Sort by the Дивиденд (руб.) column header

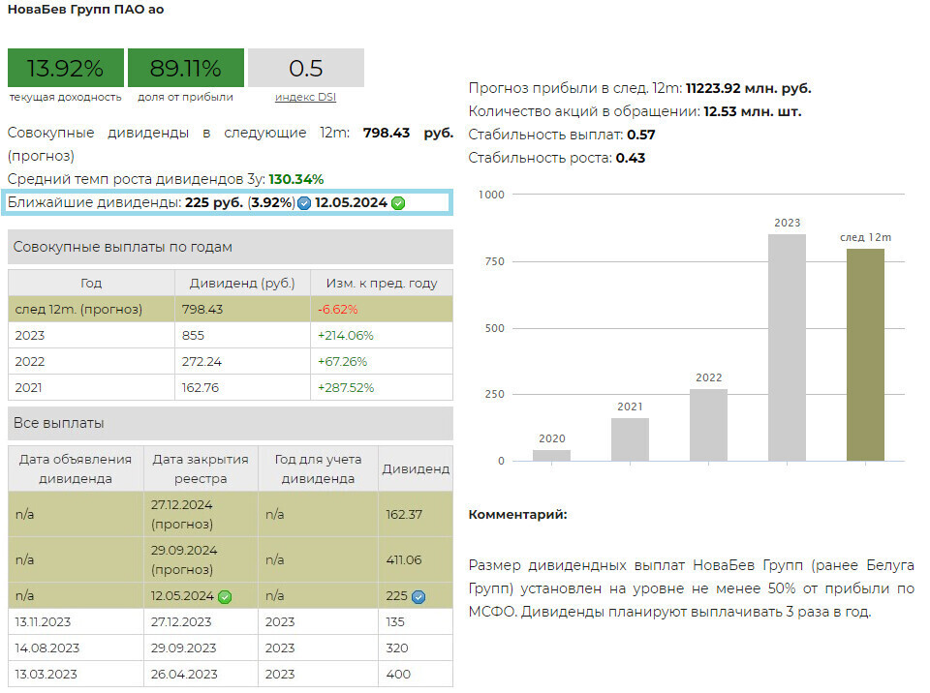pyautogui.click(x=242, y=284)
